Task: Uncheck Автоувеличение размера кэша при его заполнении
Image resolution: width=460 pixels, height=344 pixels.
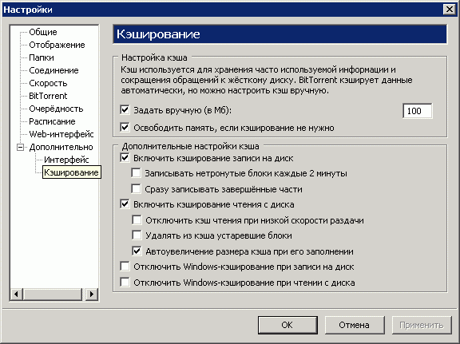Action: point(137,251)
